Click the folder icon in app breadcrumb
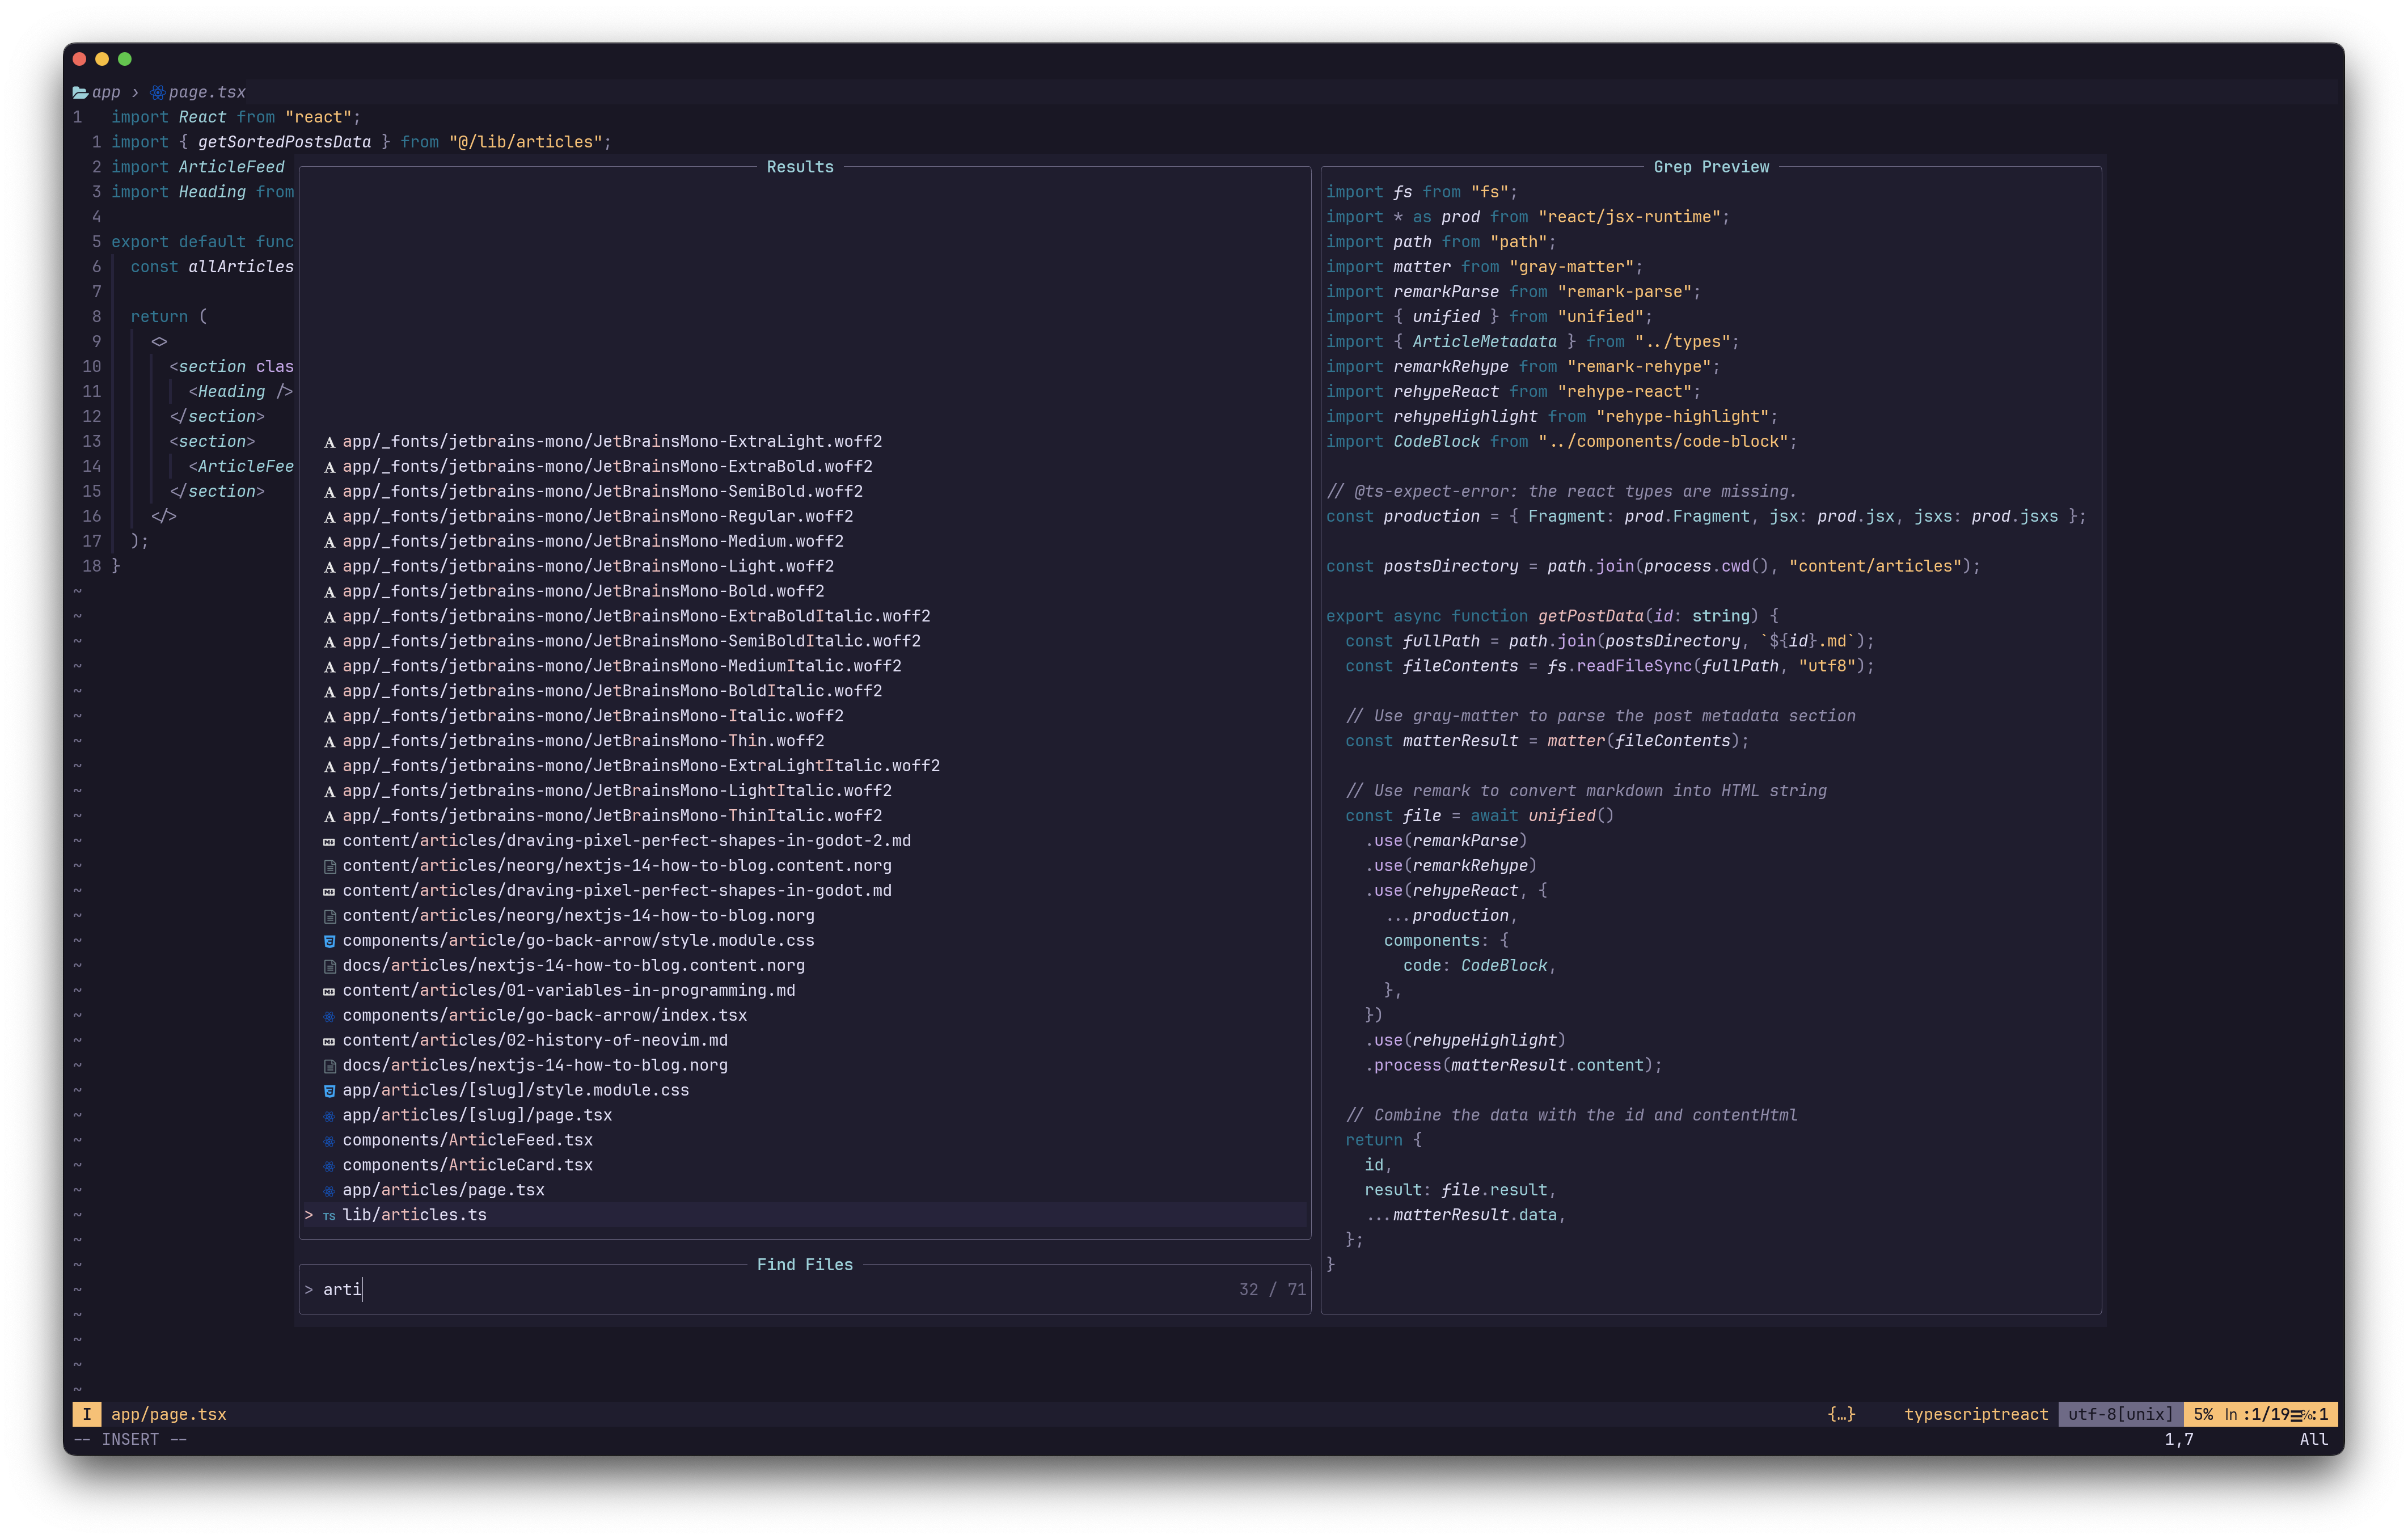Image resolution: width=2408 pixels, height=1539 pixels. pos(80,92)
